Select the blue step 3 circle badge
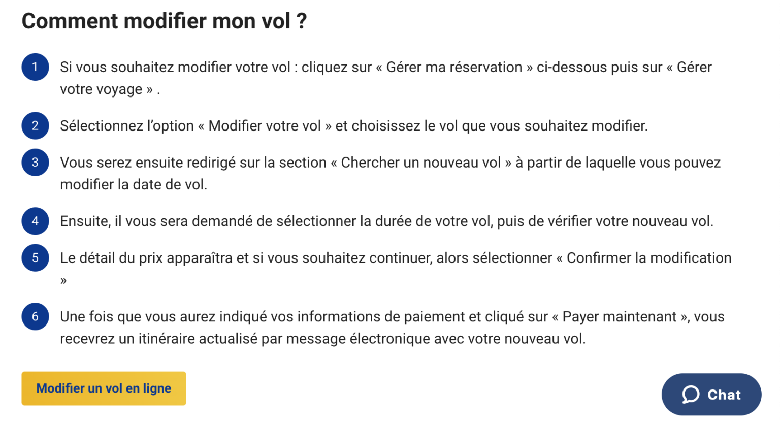This screenshot has height=422, width=780. [x=35, y=162]
